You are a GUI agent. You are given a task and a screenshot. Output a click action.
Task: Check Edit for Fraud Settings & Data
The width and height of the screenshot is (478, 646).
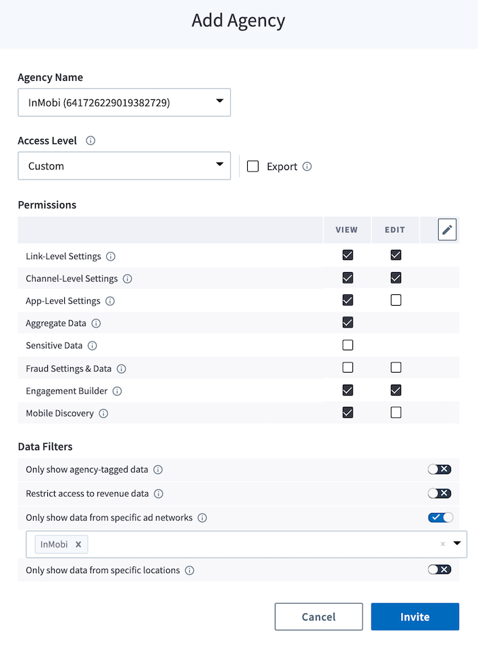click(396, 367)
